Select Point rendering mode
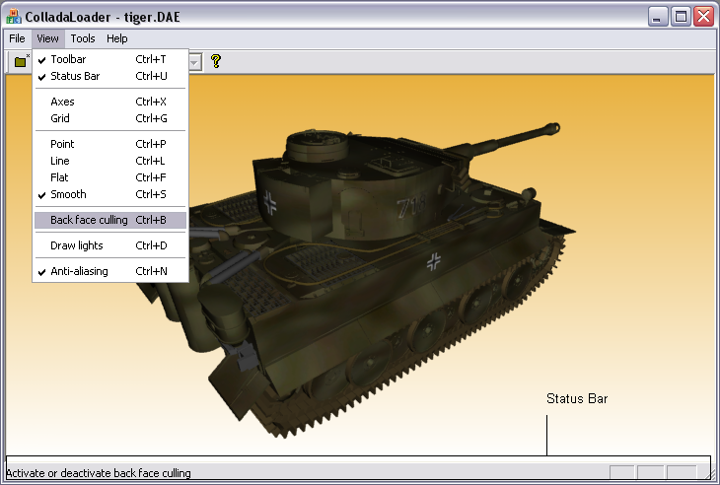720x485 pixels. (x=110, y=144)
